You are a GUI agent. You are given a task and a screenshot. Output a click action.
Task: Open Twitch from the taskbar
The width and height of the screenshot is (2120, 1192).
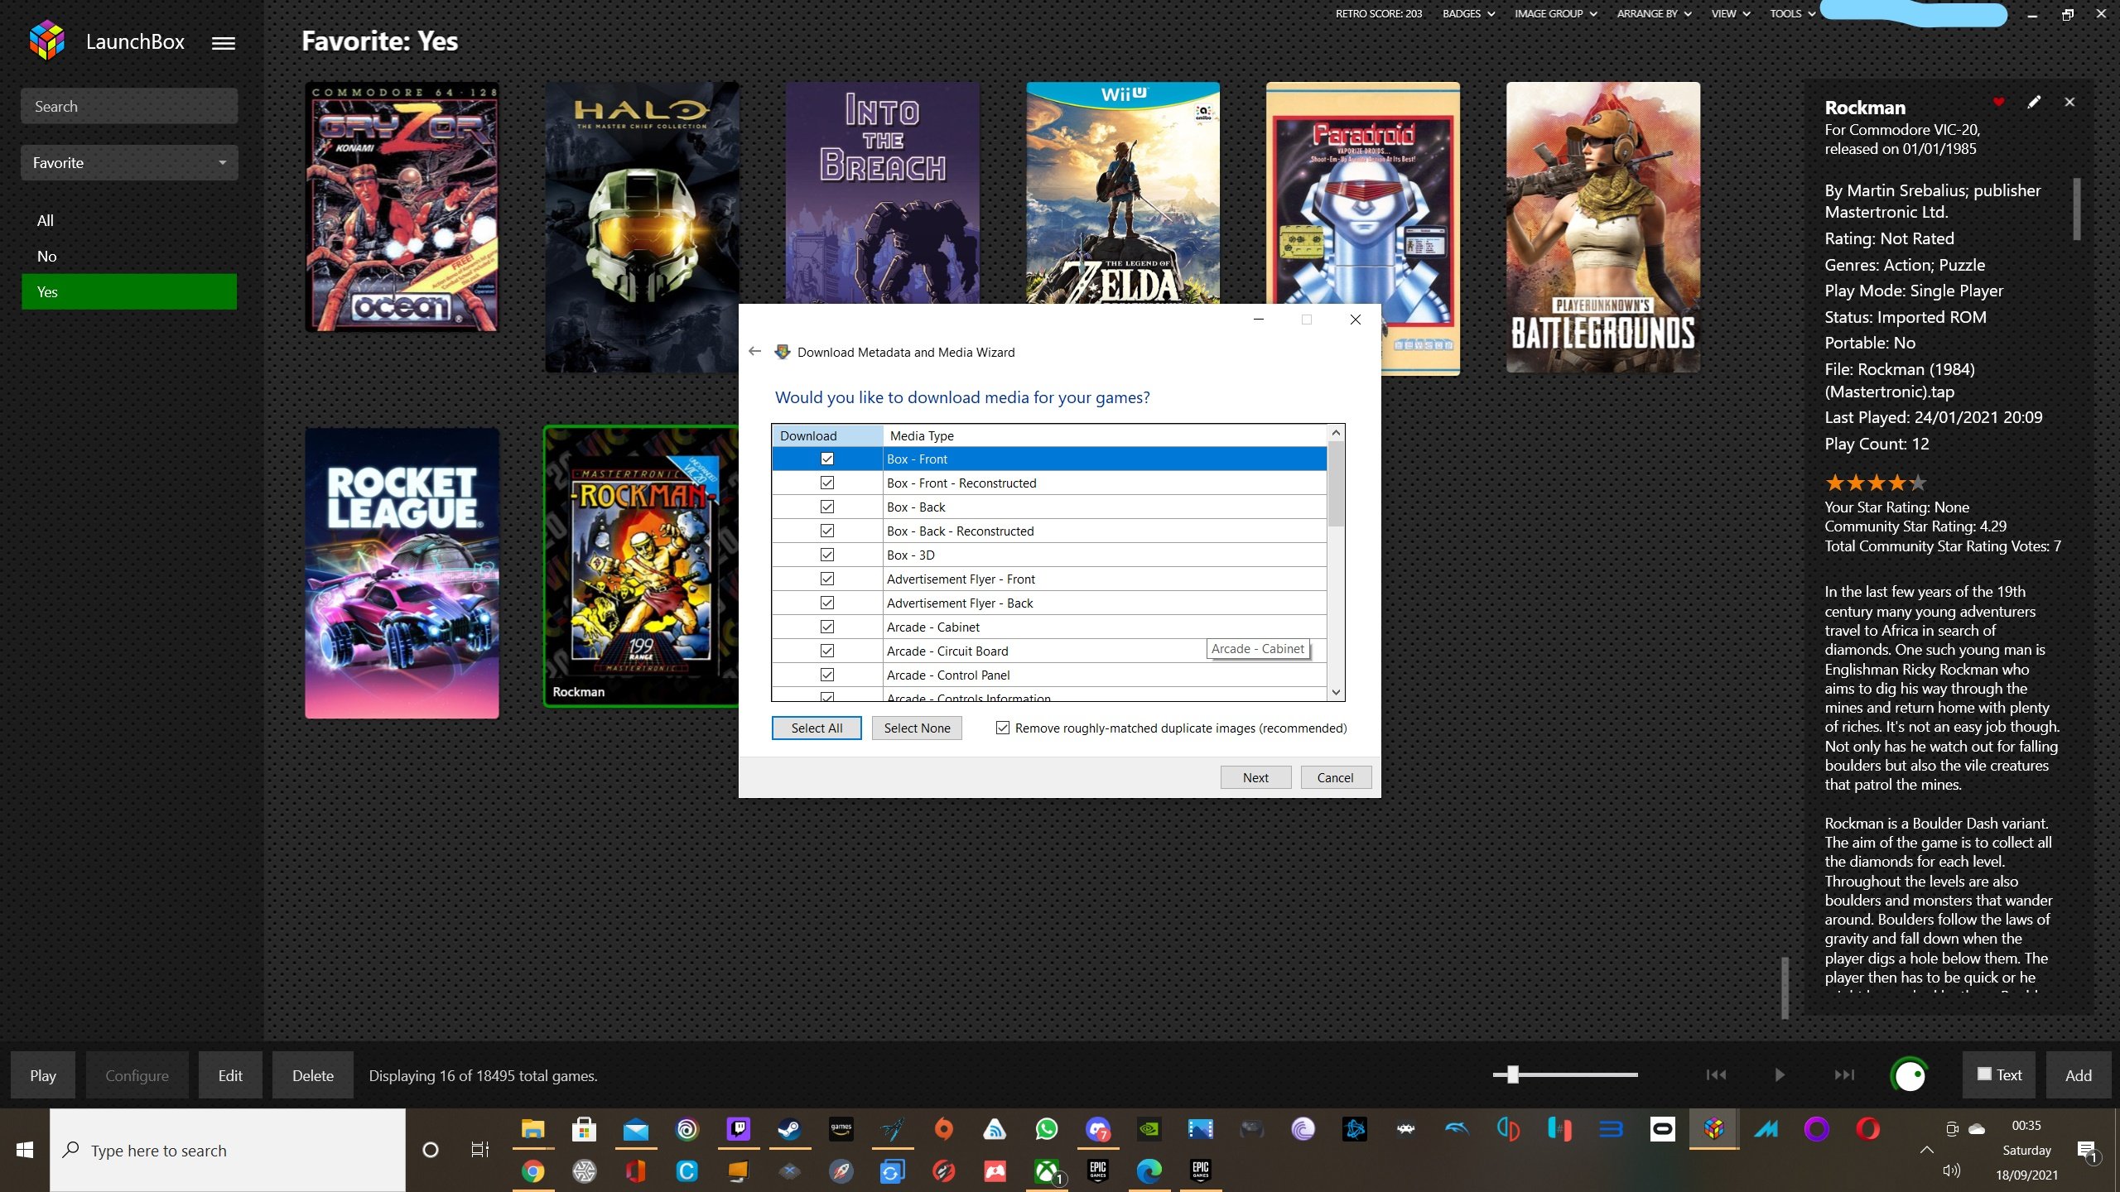[x=738, y=1129]
